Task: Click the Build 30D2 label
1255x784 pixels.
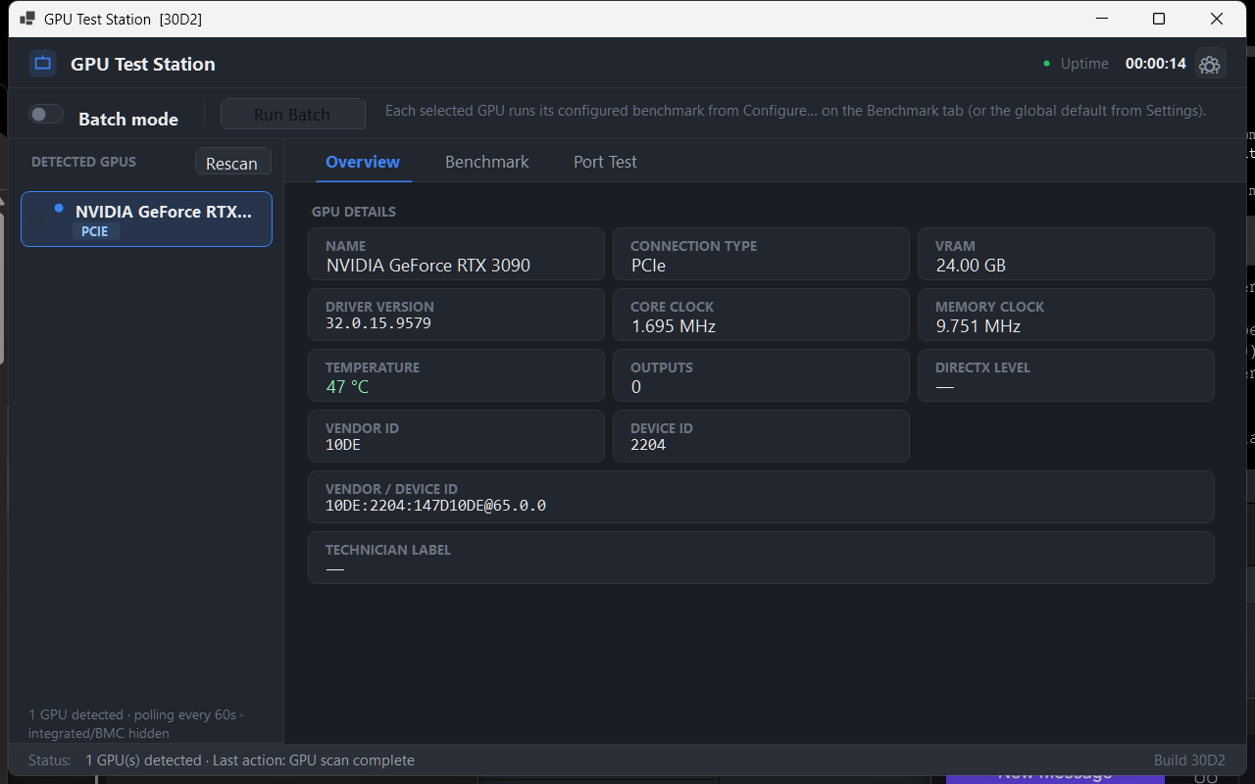Action: pyautogui.click(x=1189, y=760)
